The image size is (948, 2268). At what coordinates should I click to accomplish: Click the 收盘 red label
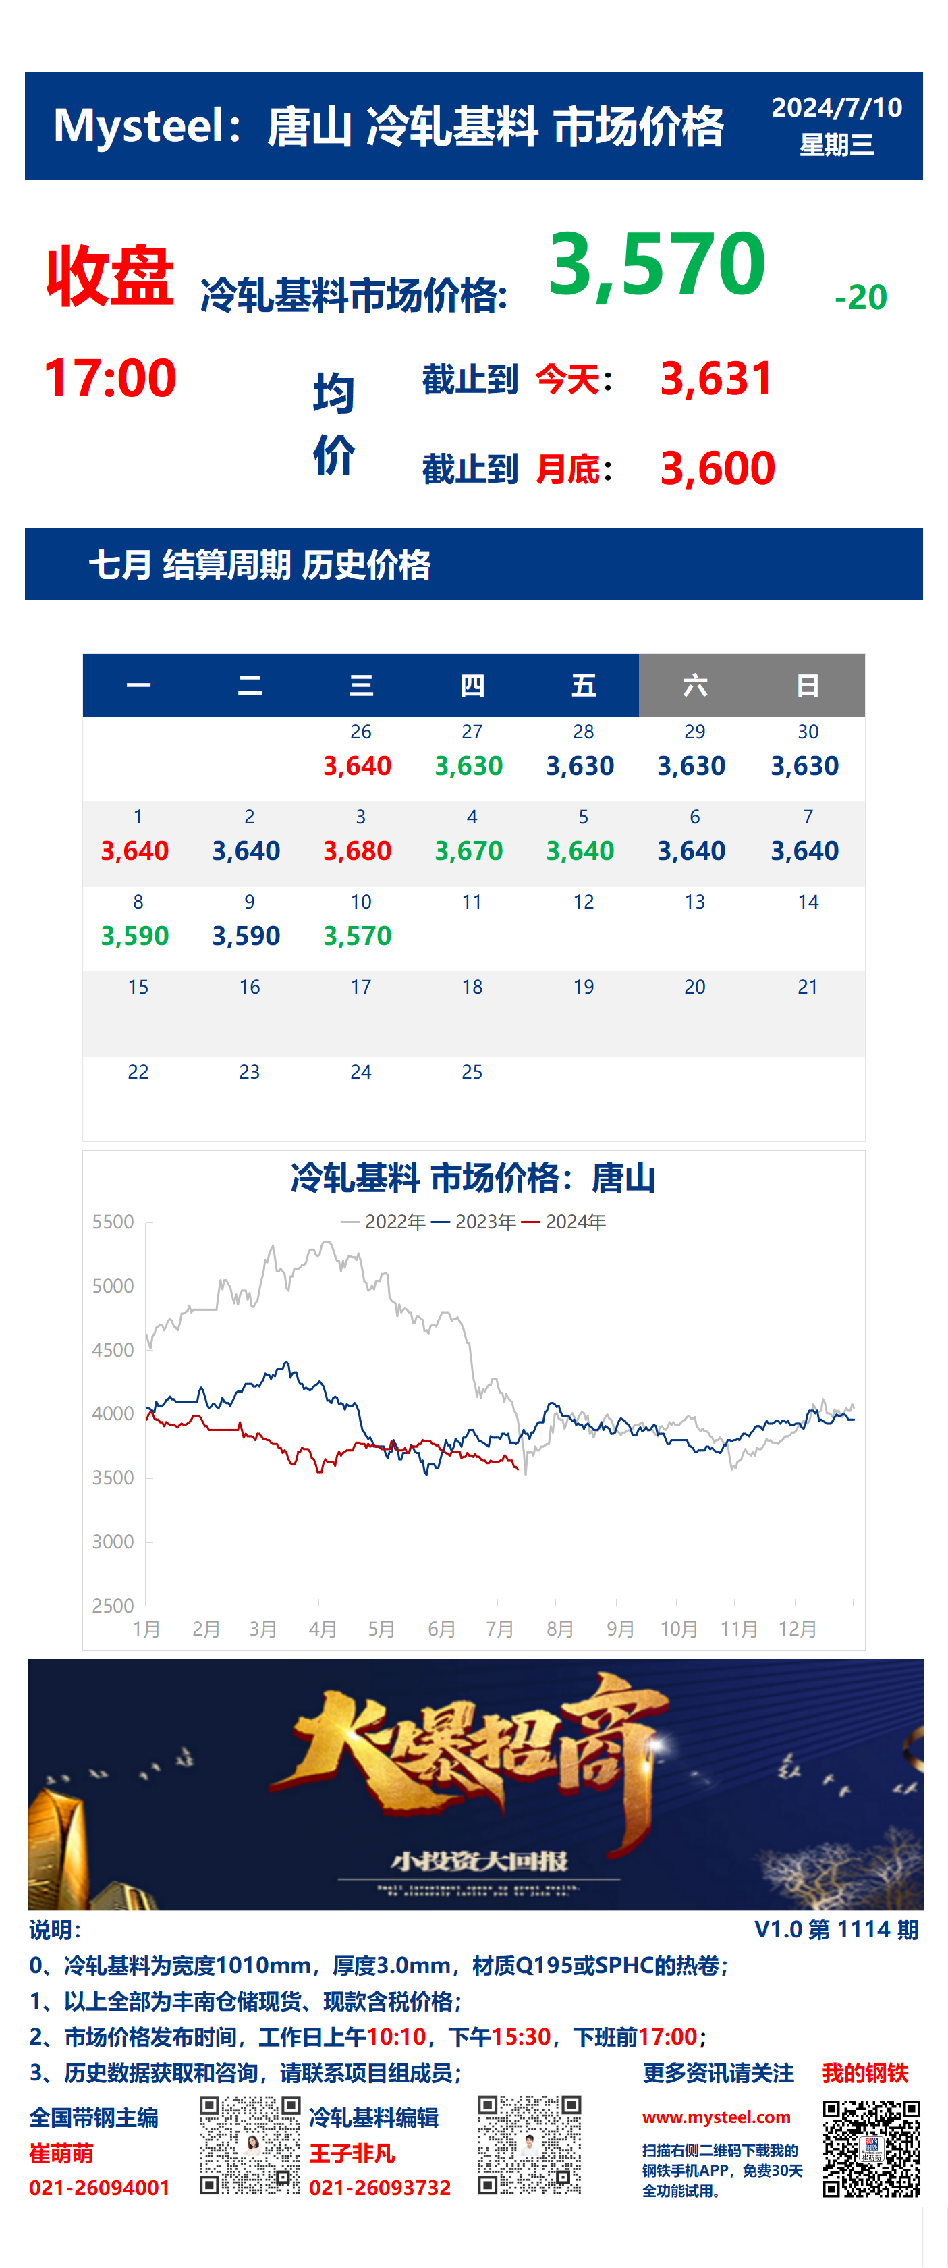click(x=110, y=275)
